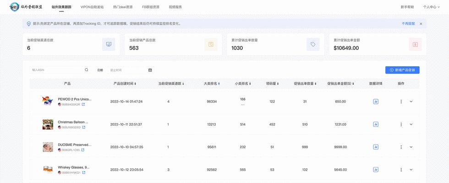Expand the PEWOD product row
Image resolution: width=449 pixels, height=183 pixels.
411,102
